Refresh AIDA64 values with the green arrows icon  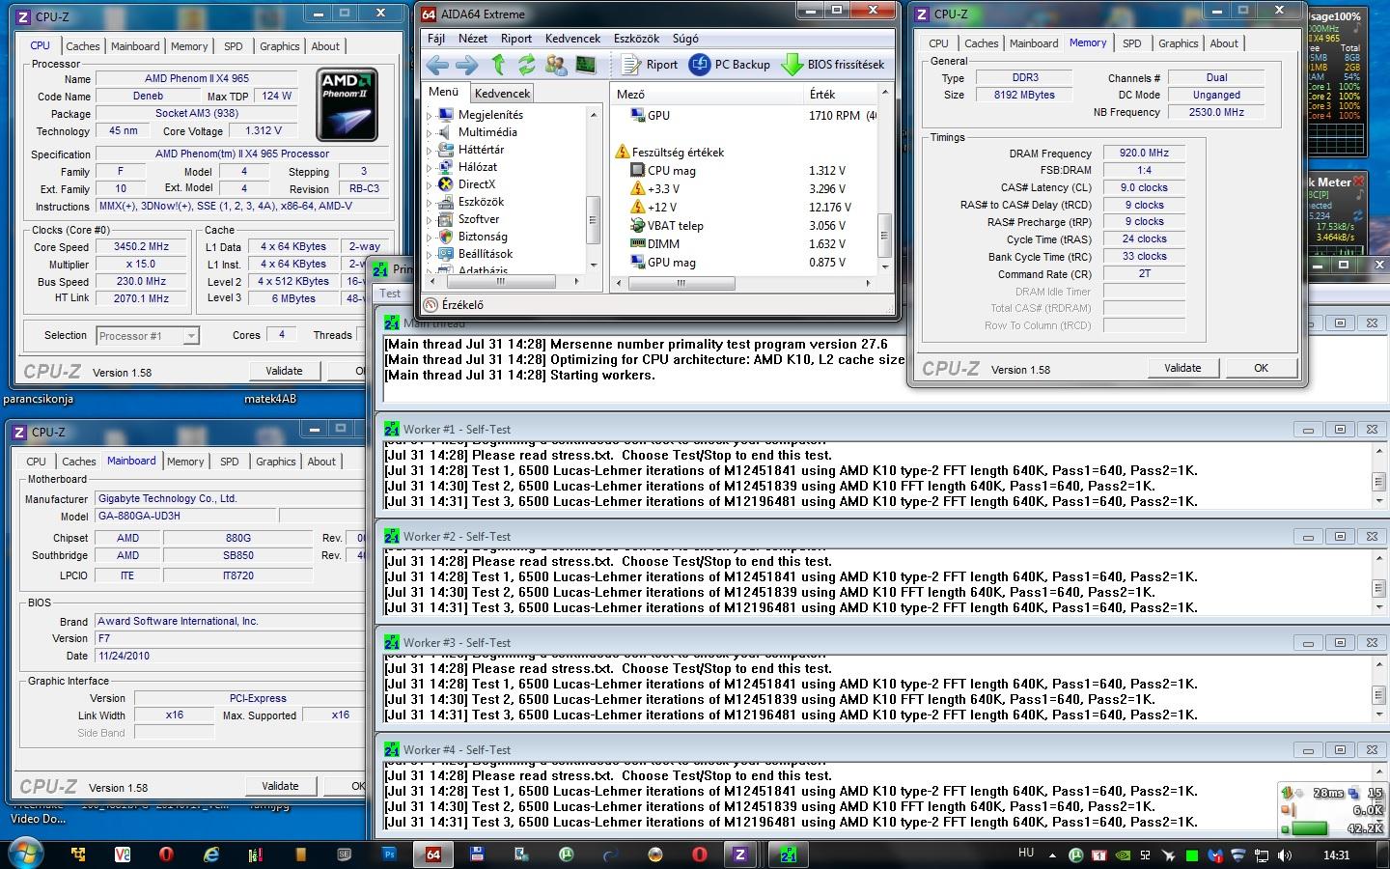click(526, 65)
